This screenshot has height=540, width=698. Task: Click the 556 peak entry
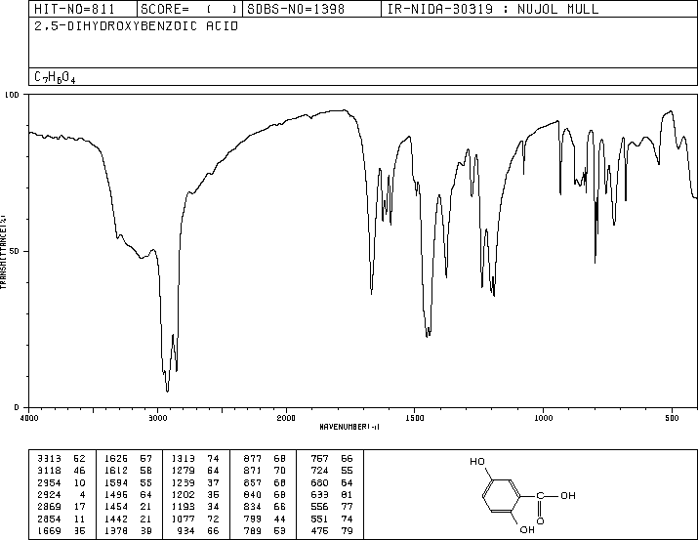click(x=319, y=507)
